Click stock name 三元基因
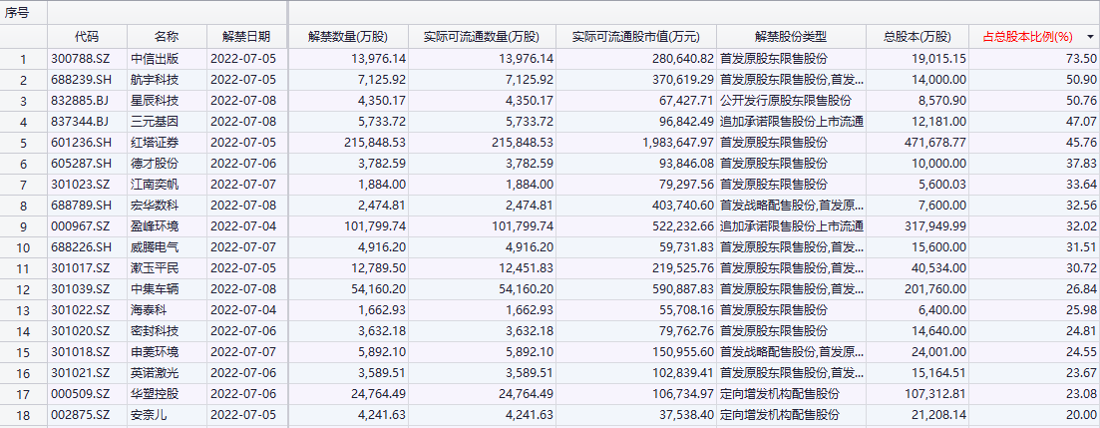The width and height of the screenshot is (1100, 428). tap(155, 122)
